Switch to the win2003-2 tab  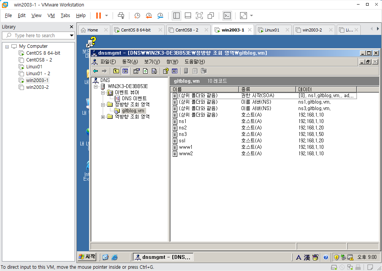312,30
